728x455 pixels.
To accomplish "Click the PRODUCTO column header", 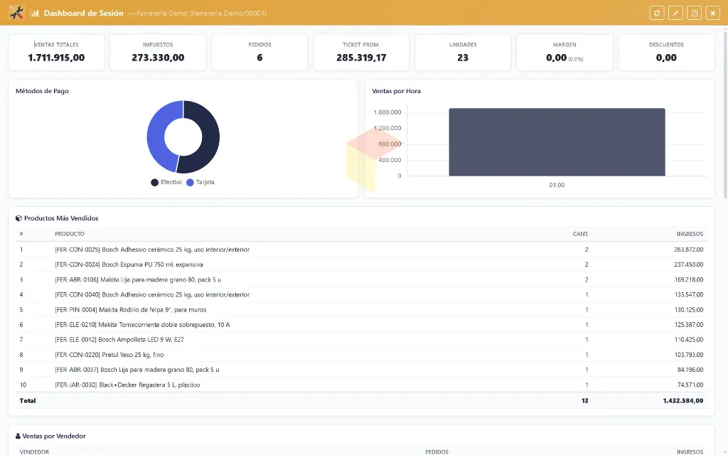I will tap(70, 234).
